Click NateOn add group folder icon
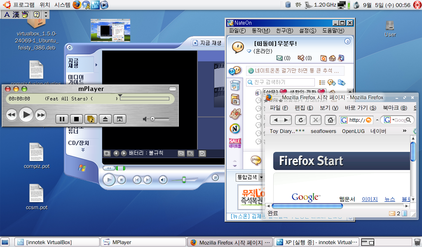The height and width of the screenshot is (247, 422). point(342,82)
